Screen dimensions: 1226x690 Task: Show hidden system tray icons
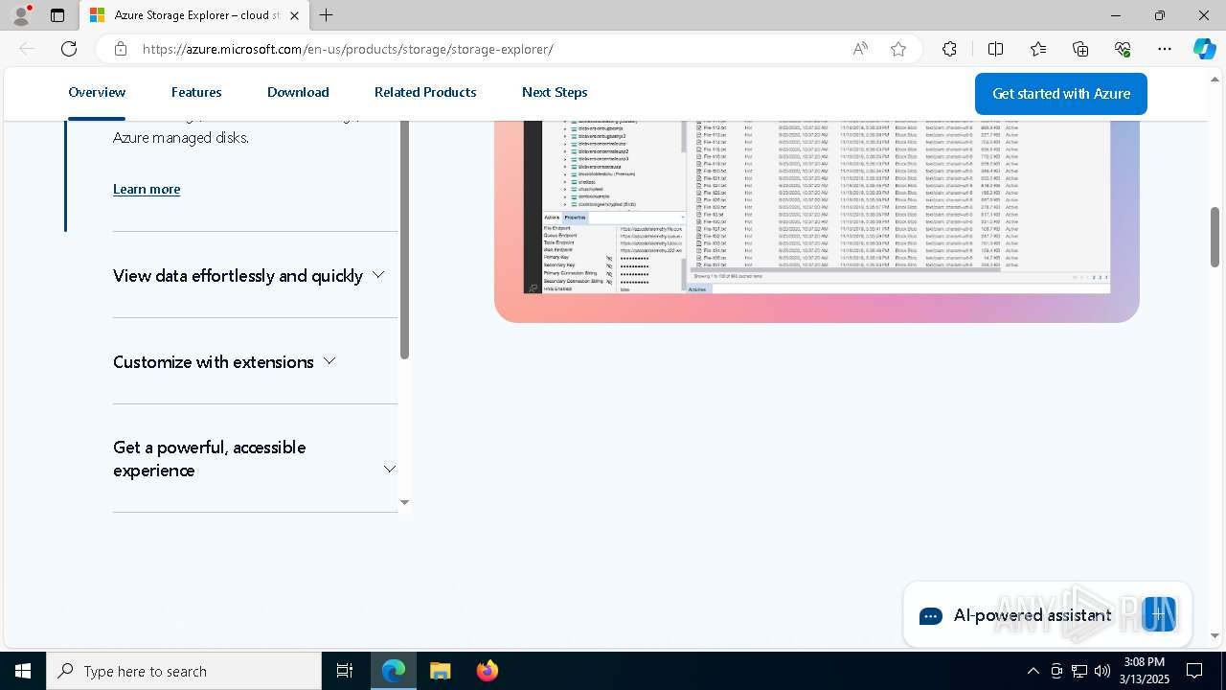(1033, 671)
